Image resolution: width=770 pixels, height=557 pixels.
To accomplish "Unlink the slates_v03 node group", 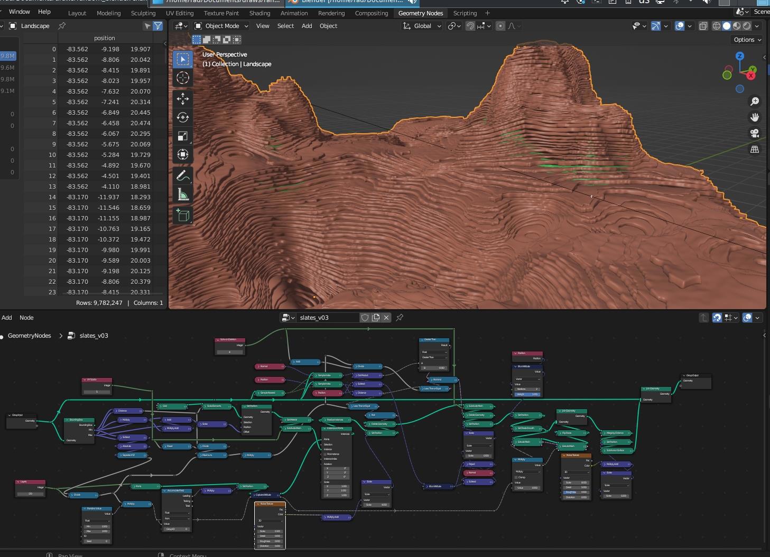I will [386, 318].
